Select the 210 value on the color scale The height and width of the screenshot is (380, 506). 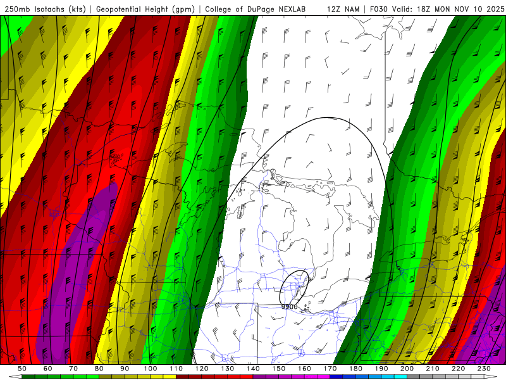pyautogui.click(x=433, y=369)
